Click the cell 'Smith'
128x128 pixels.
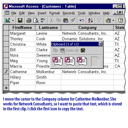tap(48, 77)
